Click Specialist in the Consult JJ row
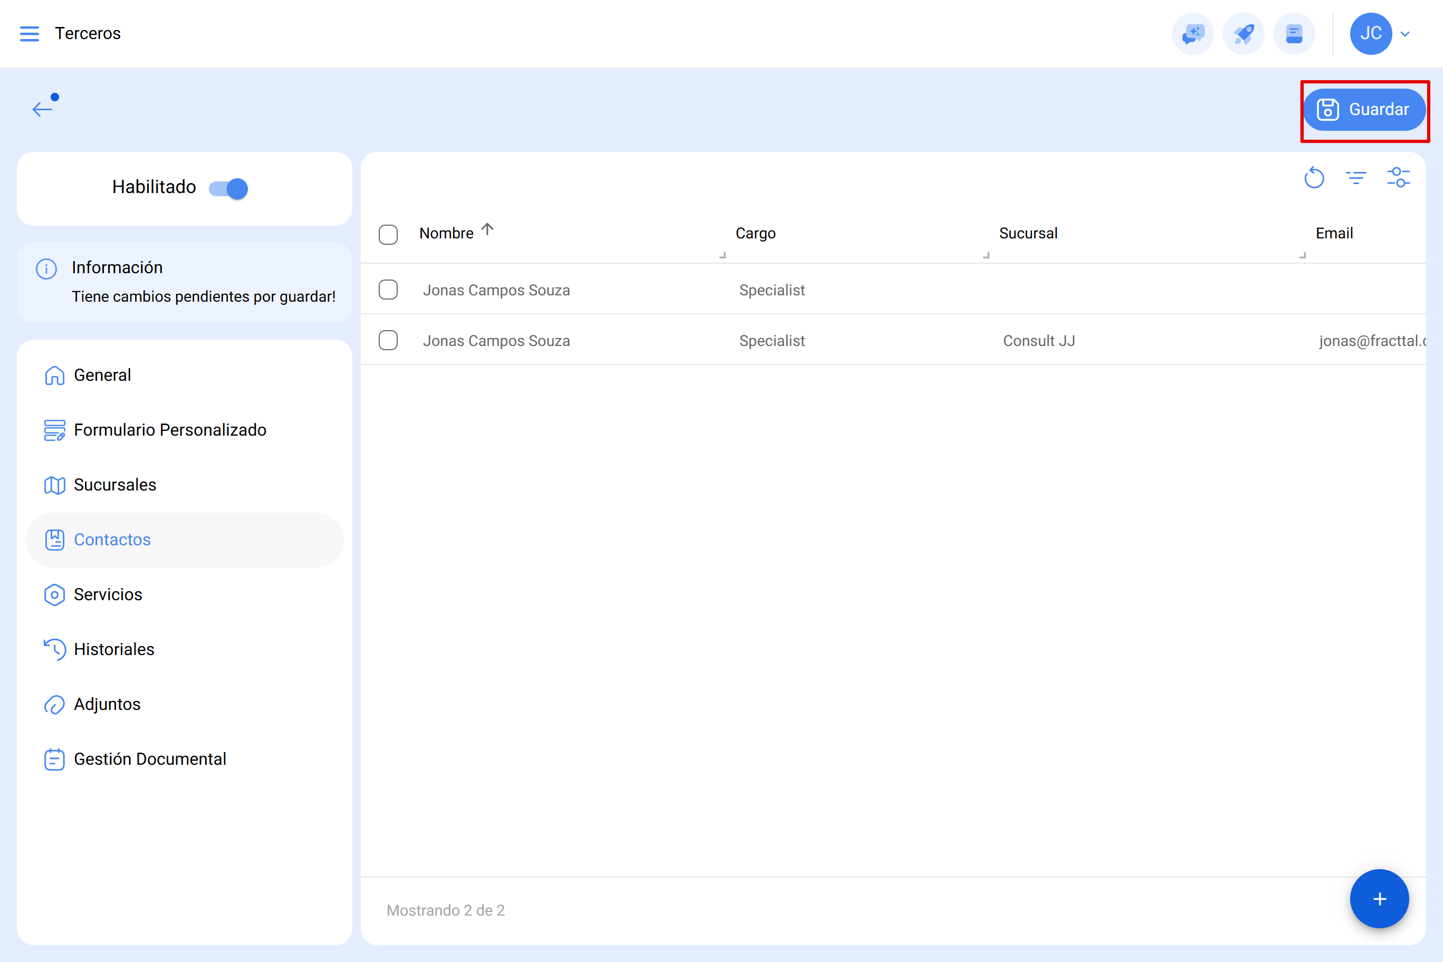1443x962 pixels. 772,341
